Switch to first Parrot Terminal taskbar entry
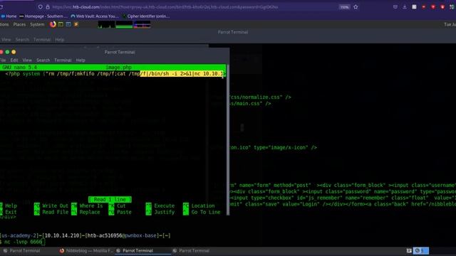The width and height of the screenshot is (456, 256). [21, 250]
